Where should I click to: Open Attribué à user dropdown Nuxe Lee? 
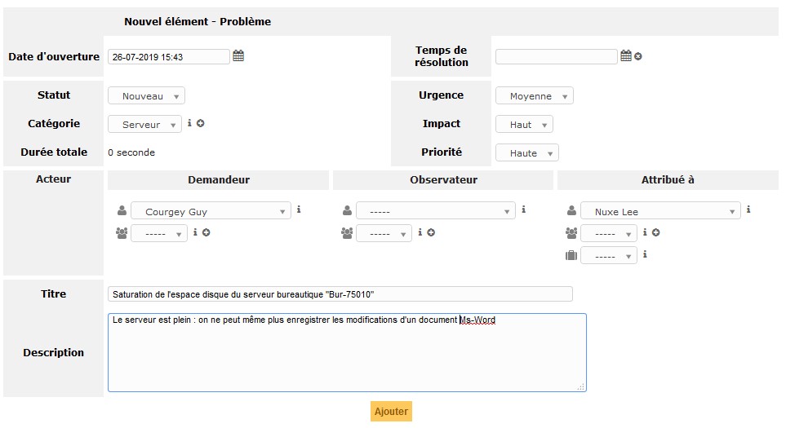[660, 211]
